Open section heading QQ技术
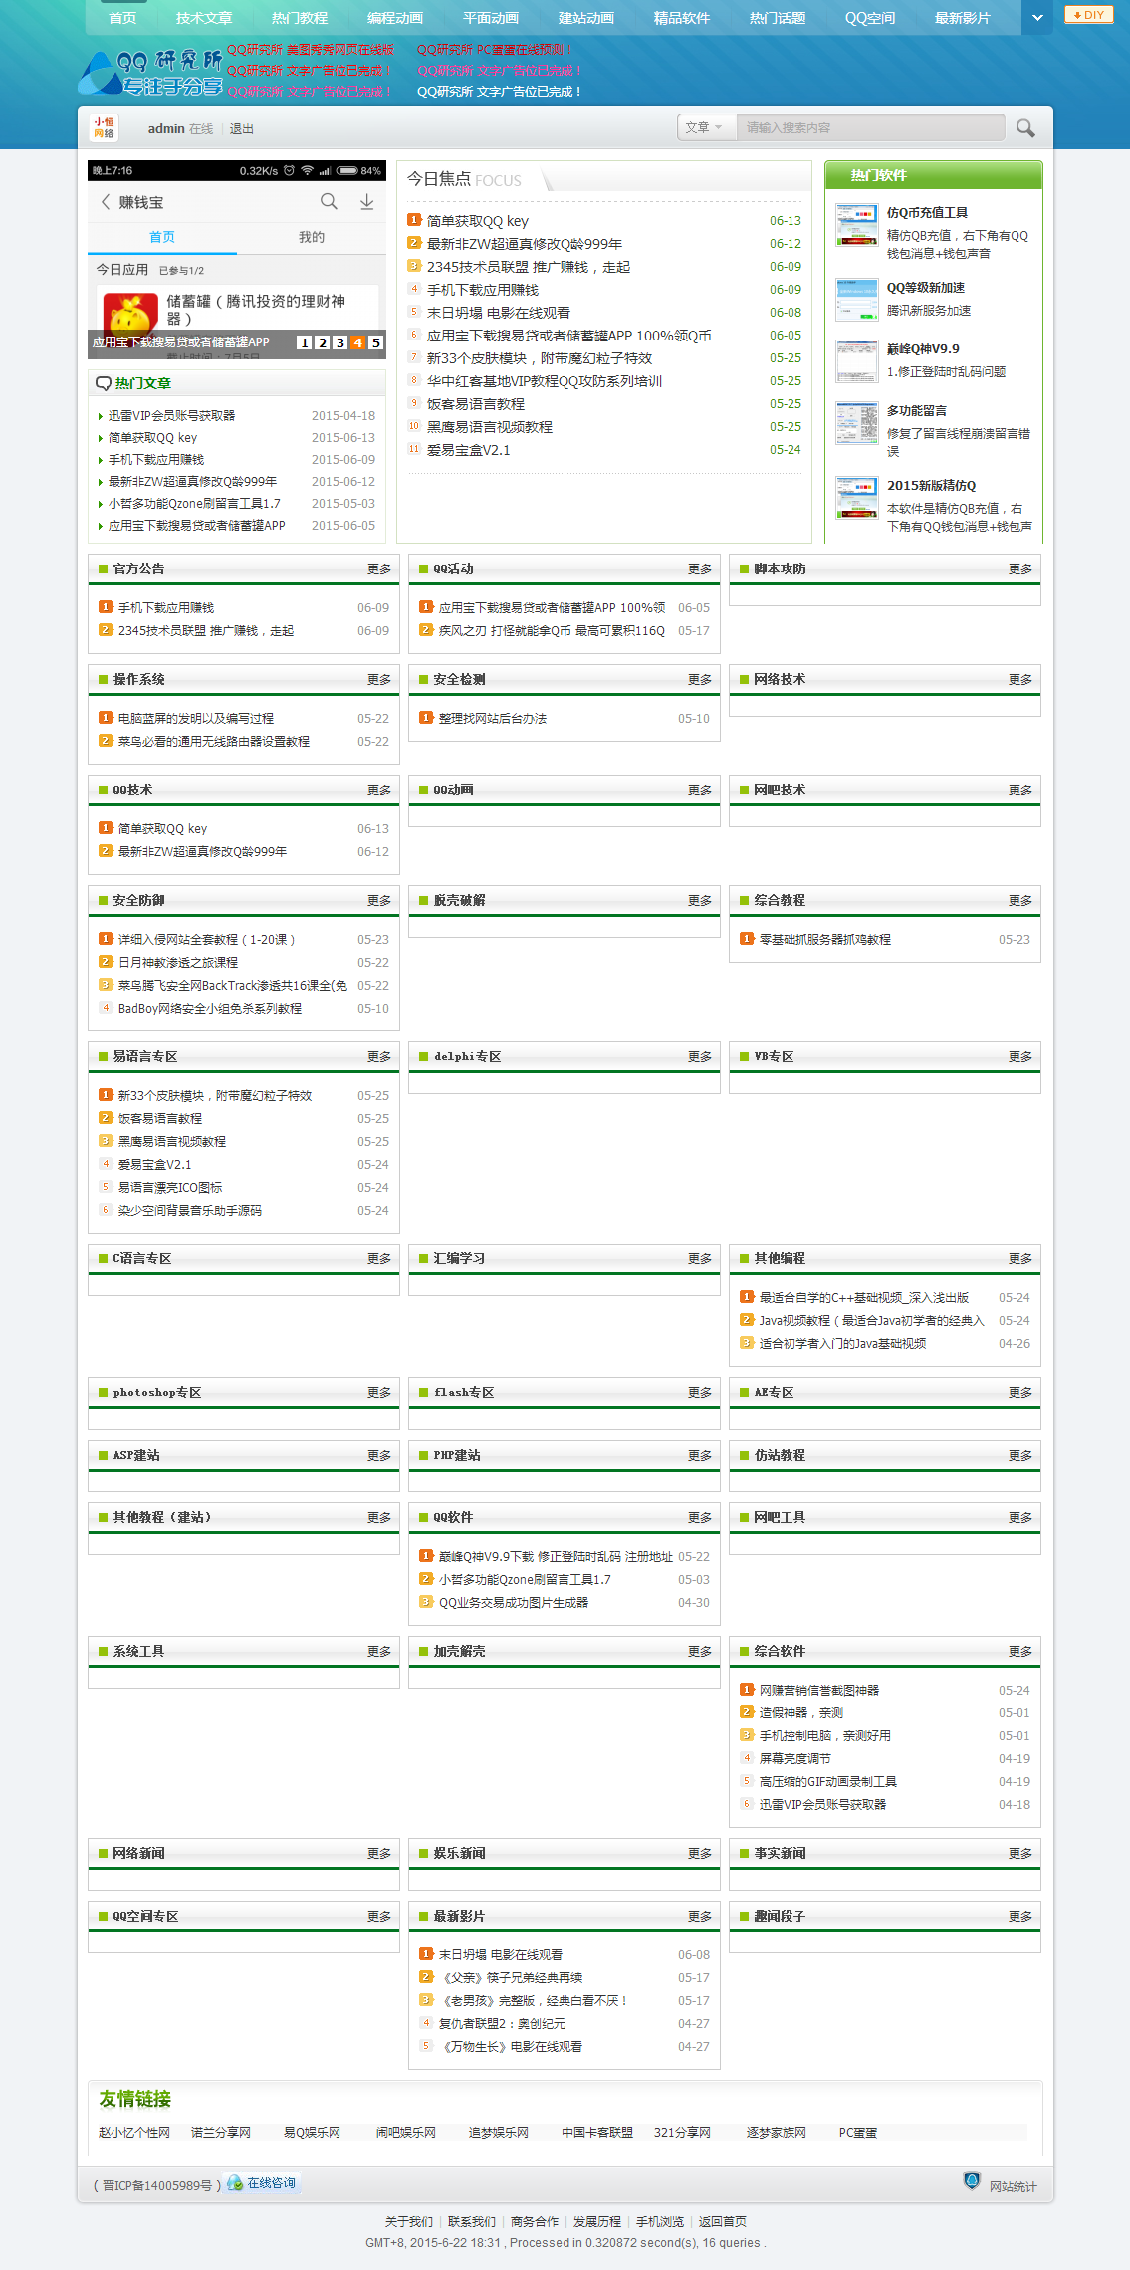This screenshot has width=1130, height=2270. pos(132,791)
